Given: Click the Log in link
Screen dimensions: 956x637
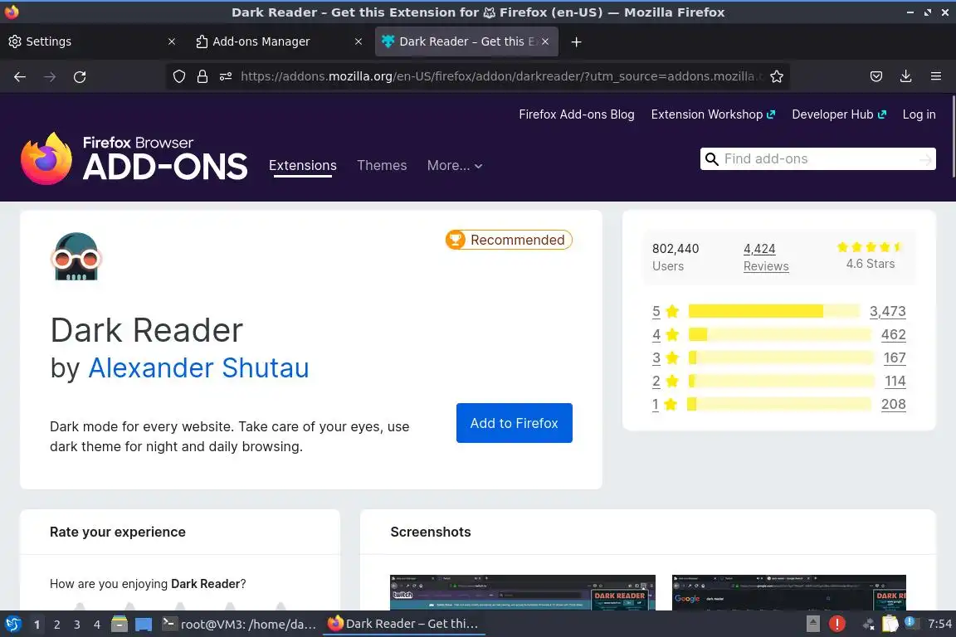Looking at the screenshot, I should [919, 114].
